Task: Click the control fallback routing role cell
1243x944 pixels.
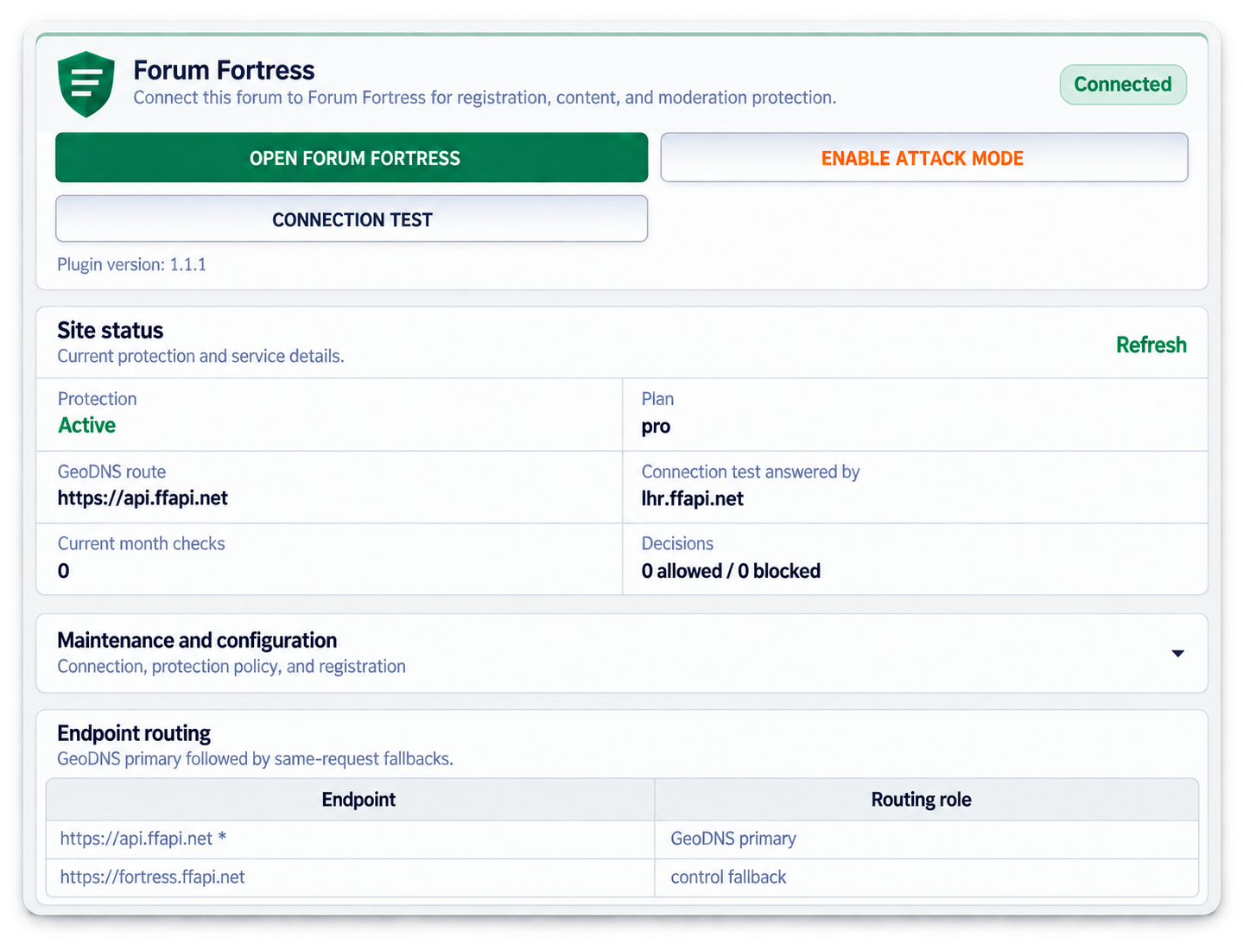Action: 927,877
